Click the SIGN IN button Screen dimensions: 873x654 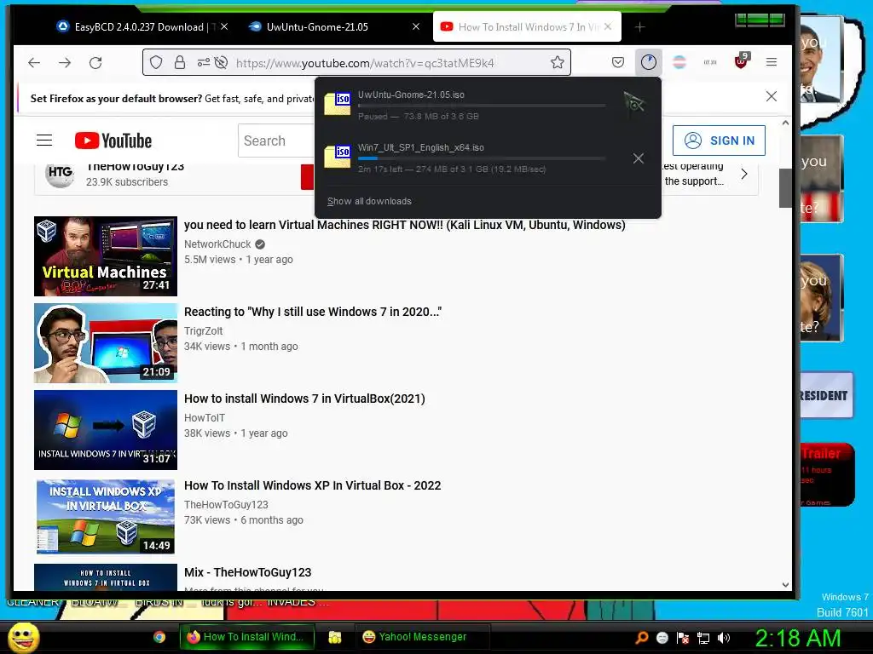719,141
